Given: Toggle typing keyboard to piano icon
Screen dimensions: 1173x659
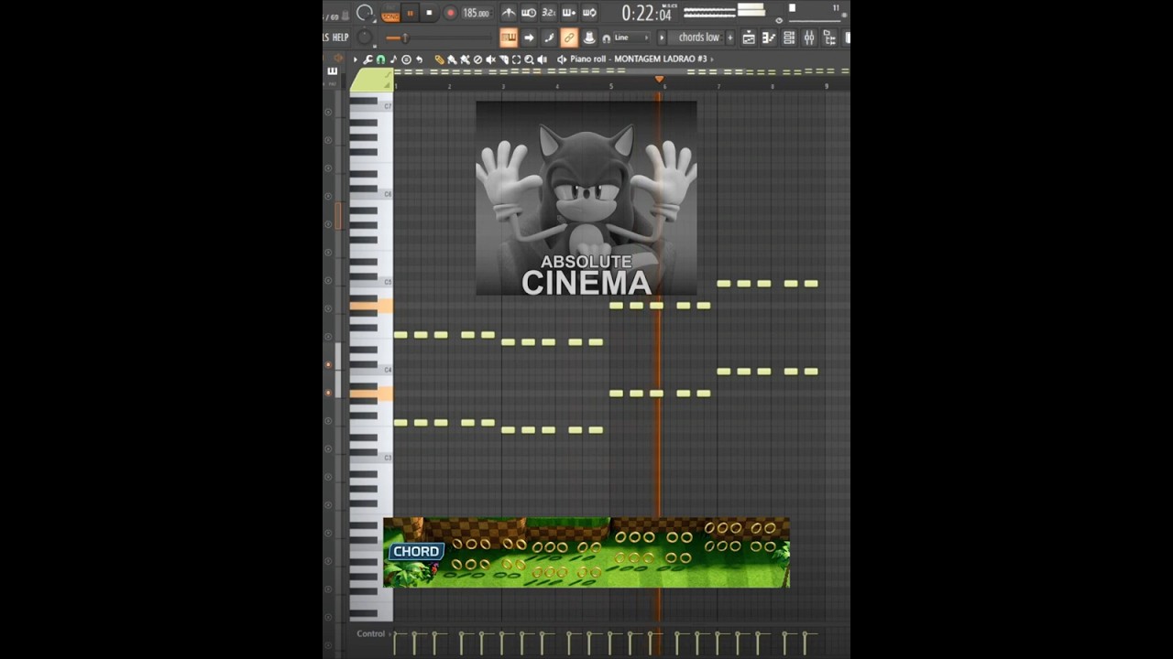Looking at the screenshot, I should tap(508, 38).
